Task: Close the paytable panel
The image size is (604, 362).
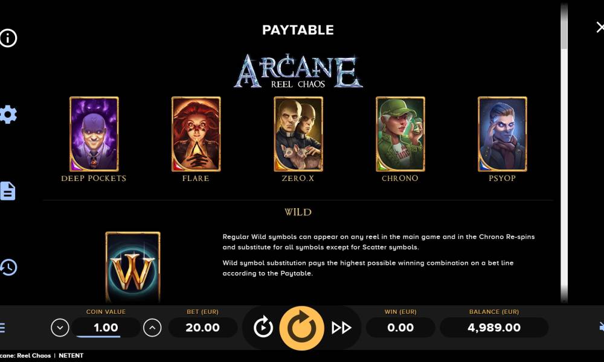Action: pos(600,27)
